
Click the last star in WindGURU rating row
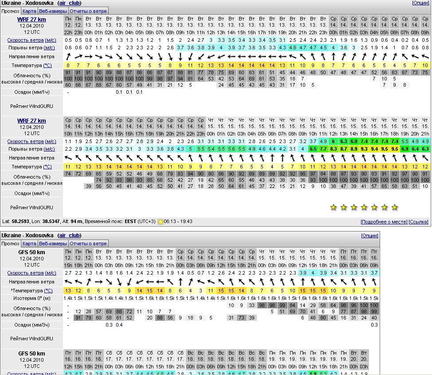tap(394, 207)
